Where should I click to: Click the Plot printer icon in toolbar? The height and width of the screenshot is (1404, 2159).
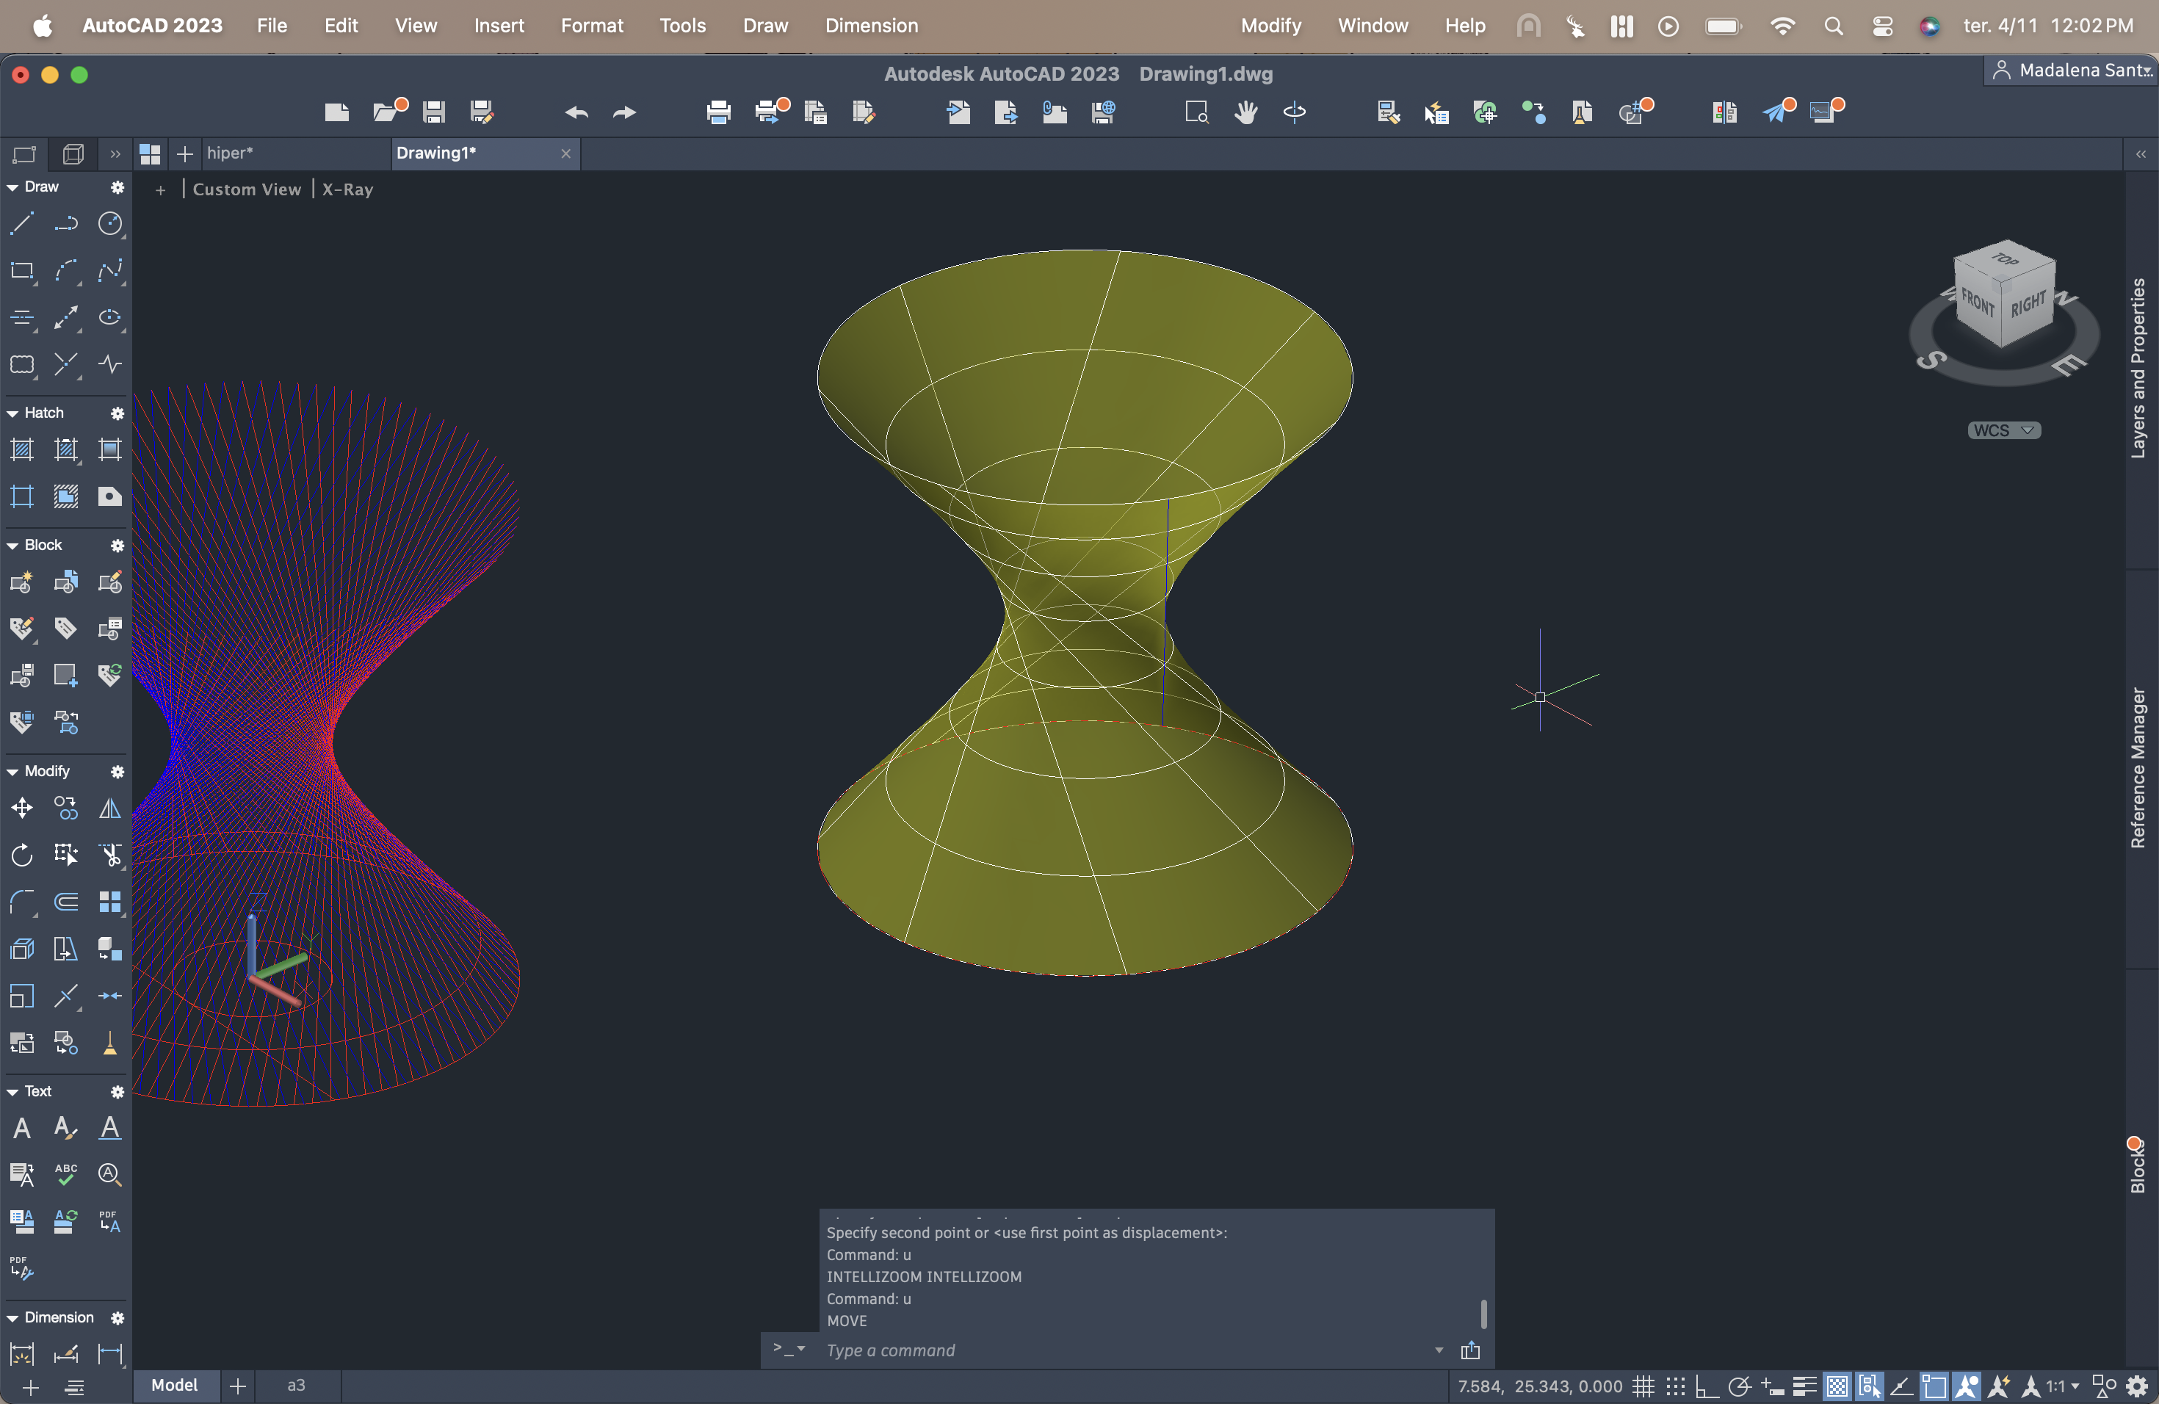(717, 112)
